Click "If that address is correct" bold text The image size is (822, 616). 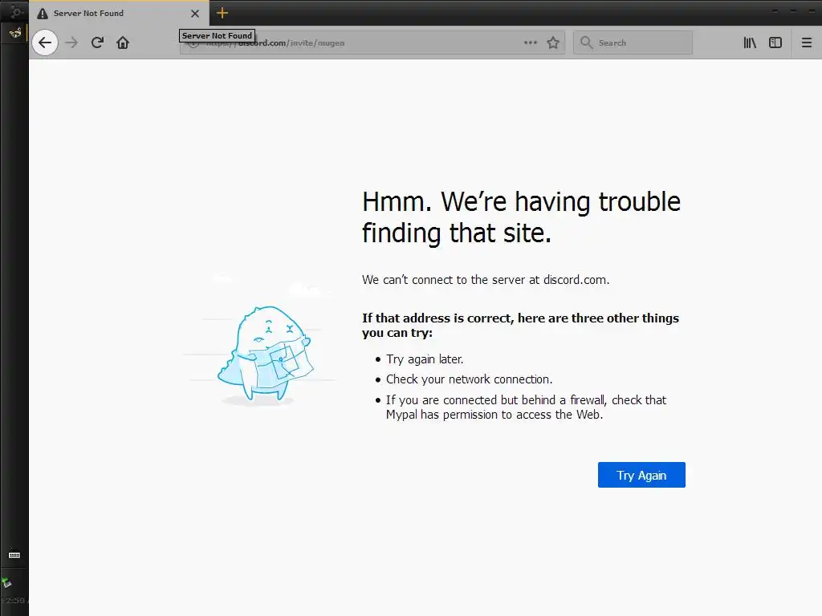click(520, 326)
